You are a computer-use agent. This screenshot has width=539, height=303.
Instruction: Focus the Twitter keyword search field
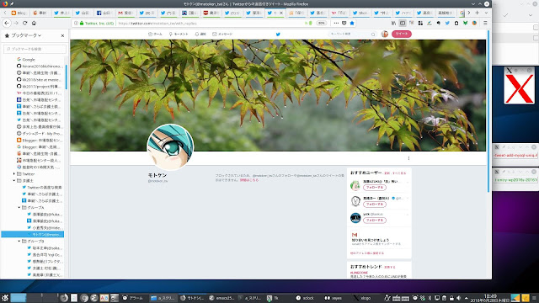(352, 34)
